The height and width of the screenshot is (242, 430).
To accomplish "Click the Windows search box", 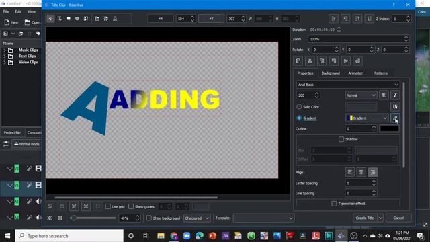I will pos(69,236).
